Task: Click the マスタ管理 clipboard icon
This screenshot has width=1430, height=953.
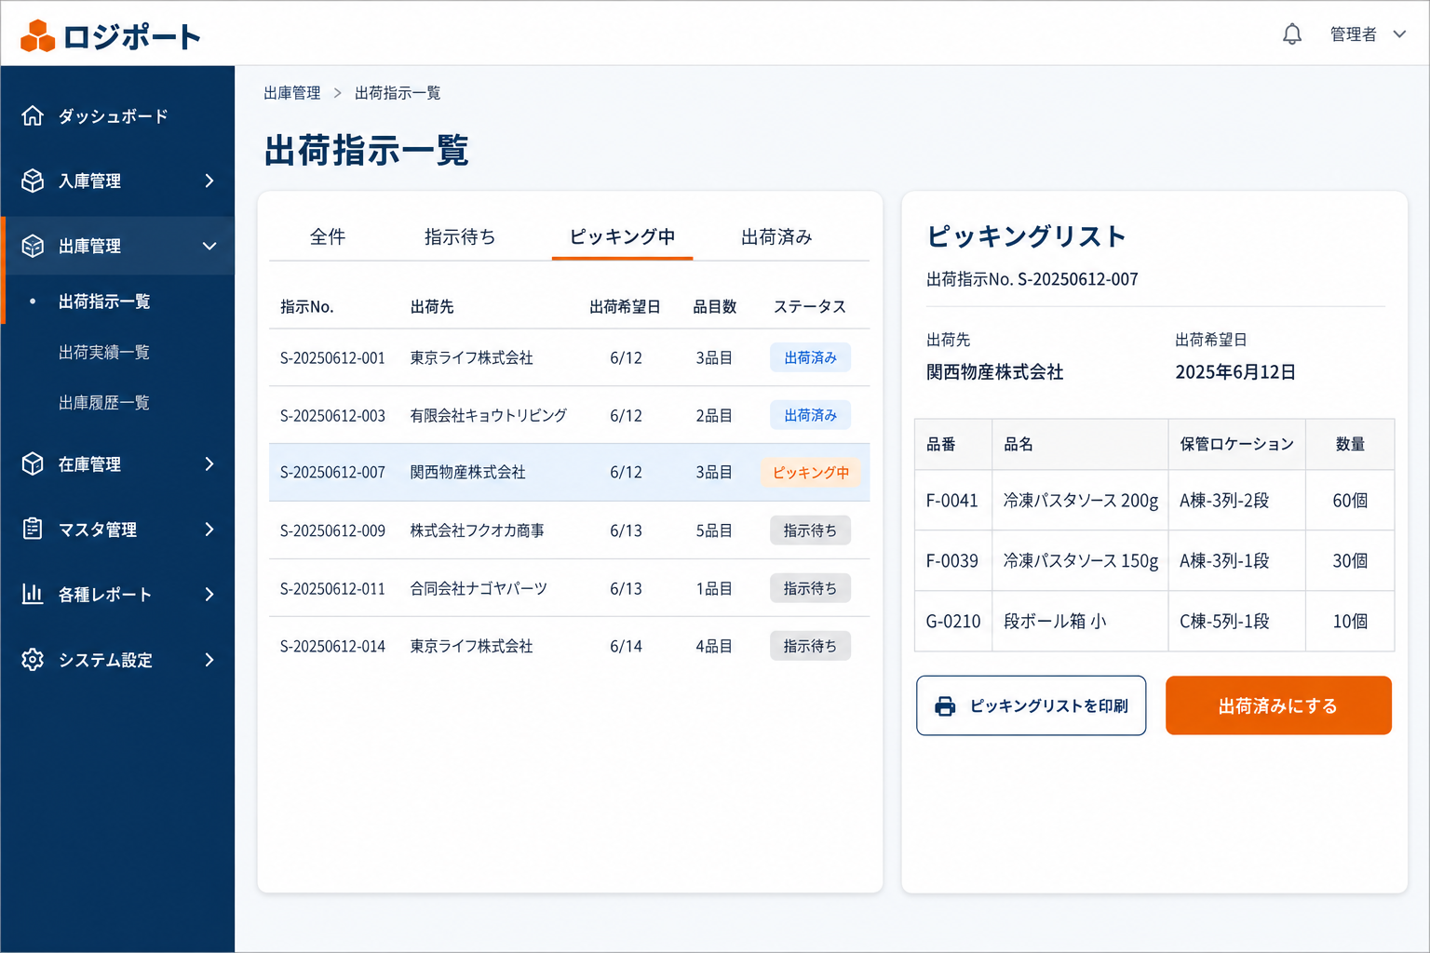Action: click(33, 529)
